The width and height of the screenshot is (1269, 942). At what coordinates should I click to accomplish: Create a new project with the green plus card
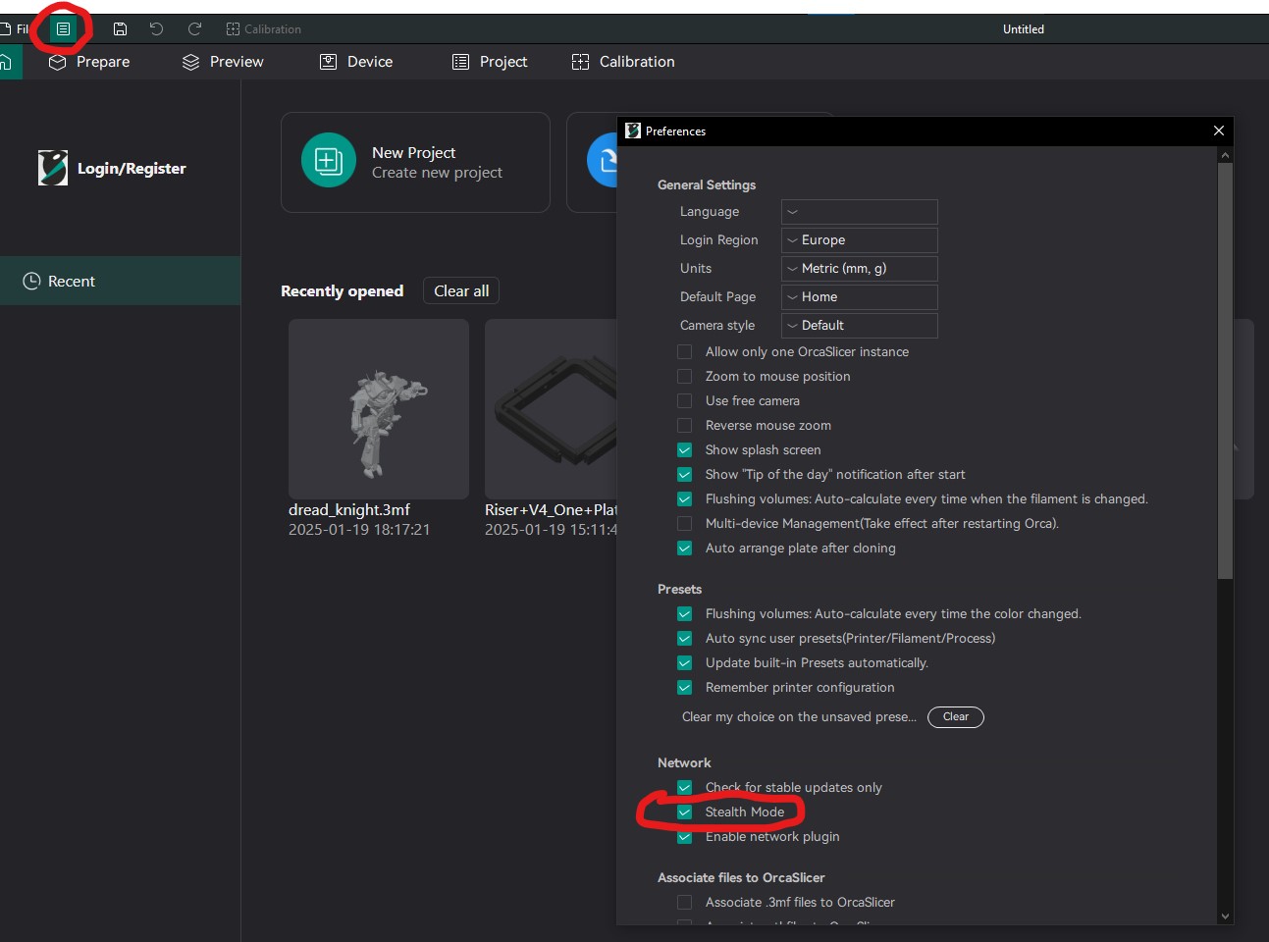coord(415,162)
